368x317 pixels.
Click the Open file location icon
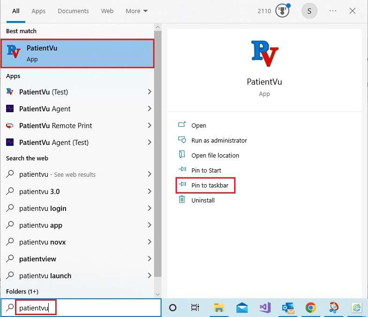[182, 154]
